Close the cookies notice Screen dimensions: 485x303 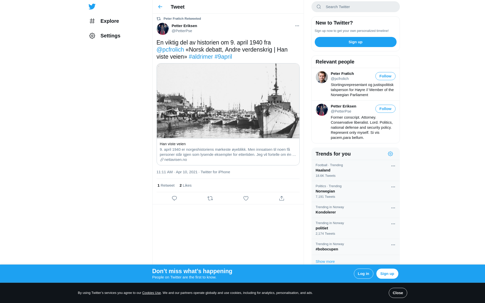[398, 293]
